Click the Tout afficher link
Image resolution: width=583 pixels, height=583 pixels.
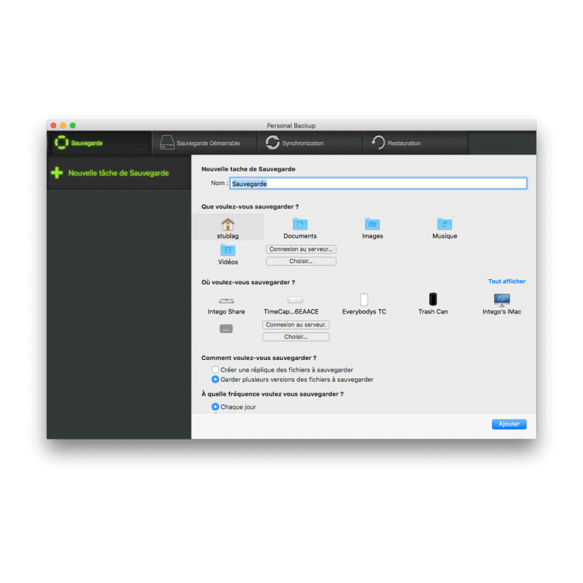tap(506, 281)
